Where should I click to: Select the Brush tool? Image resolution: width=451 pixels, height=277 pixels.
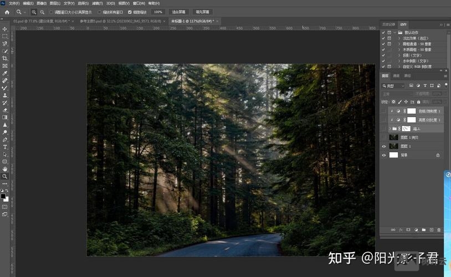[5, 88]
